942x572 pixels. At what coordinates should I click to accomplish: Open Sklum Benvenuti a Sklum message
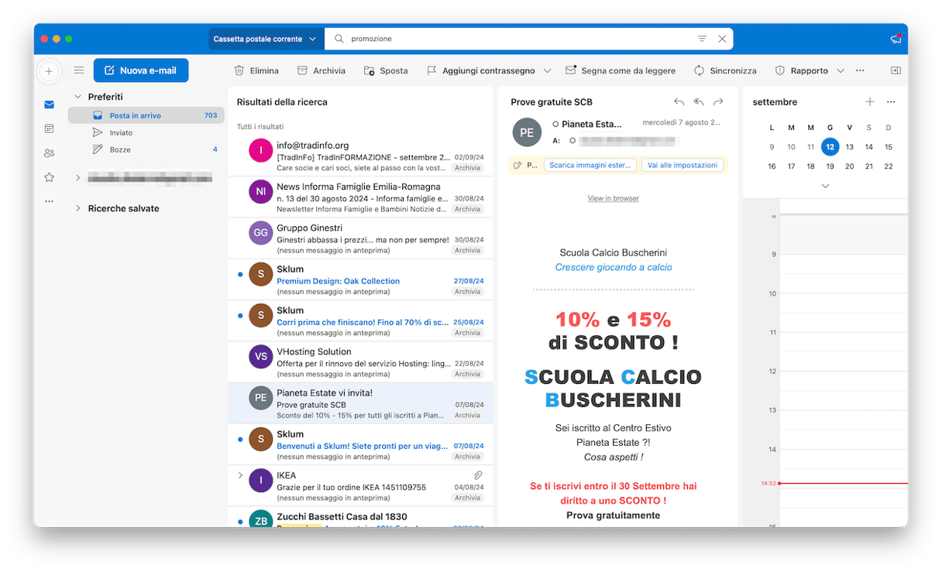[x=361, y=445]
